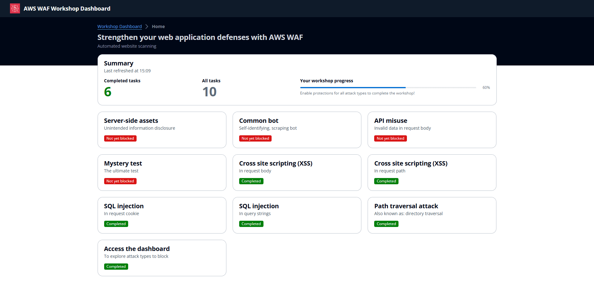Click the 60% progress value
The image size is (594, 294).
486,88
